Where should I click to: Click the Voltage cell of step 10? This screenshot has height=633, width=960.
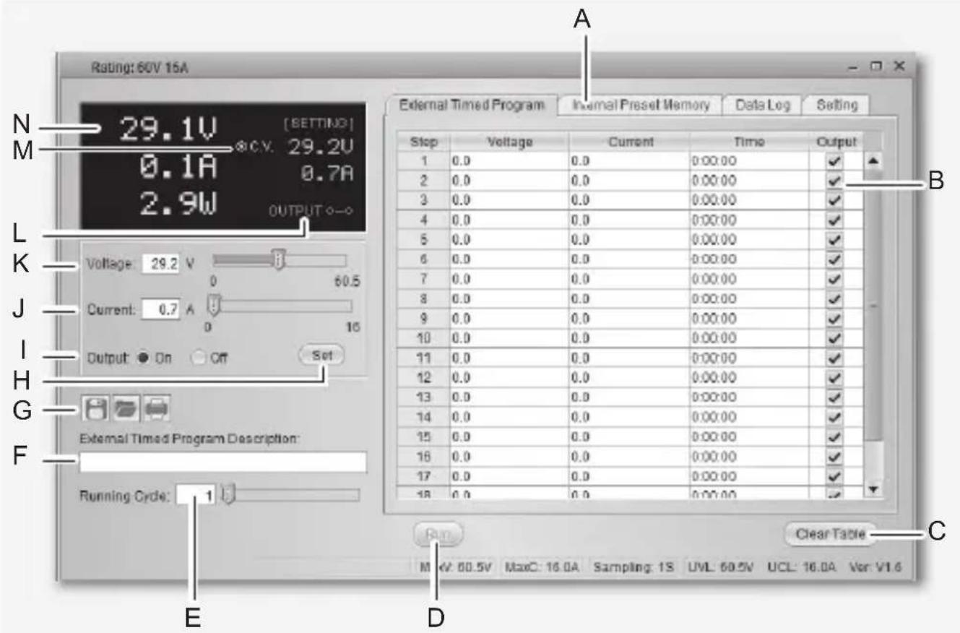coord(509,337)
